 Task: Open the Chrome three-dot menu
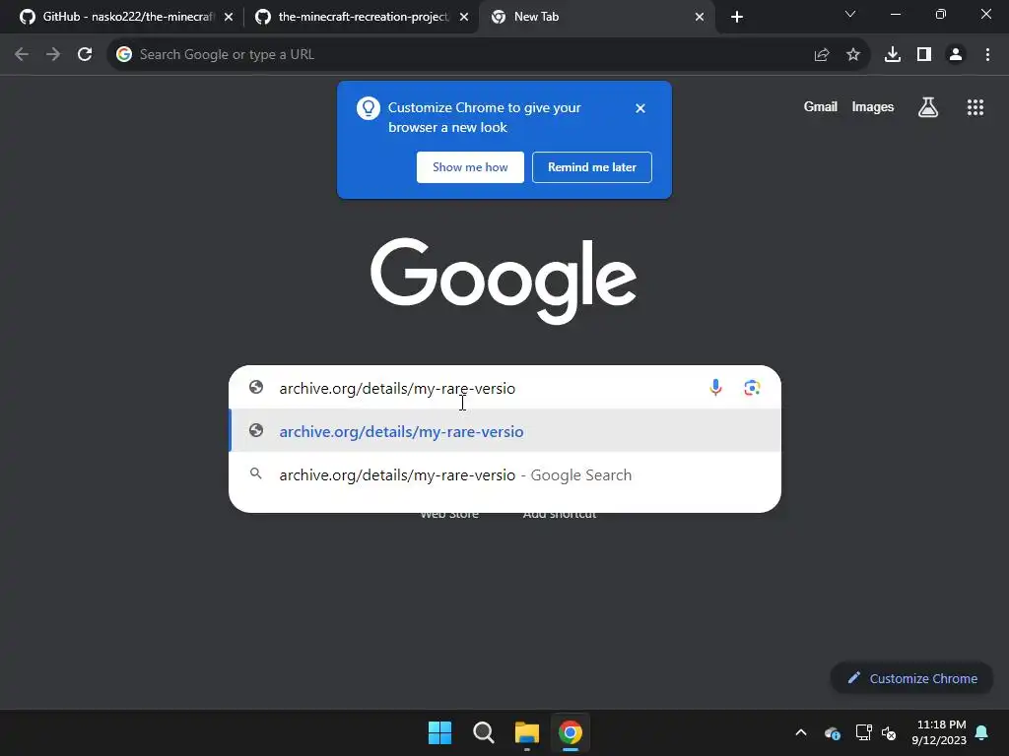987,55
